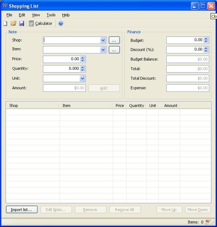Open the Unit dropdown
Viewport: 217px width, 227px height.
pos(82,79)
